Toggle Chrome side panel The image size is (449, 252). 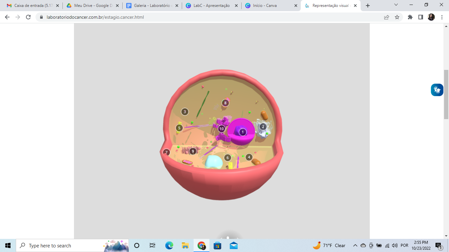coord(421,17)
